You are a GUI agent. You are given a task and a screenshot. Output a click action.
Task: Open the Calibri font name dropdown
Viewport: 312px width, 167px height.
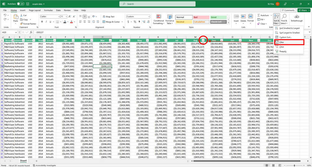[59, 17]
